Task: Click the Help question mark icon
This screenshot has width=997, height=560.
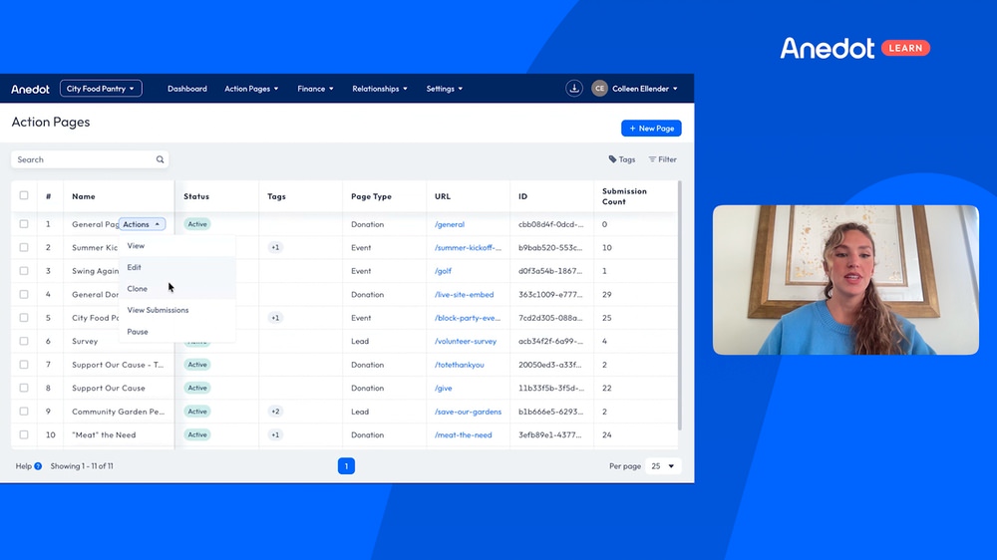Action: (x=38, y=466)
